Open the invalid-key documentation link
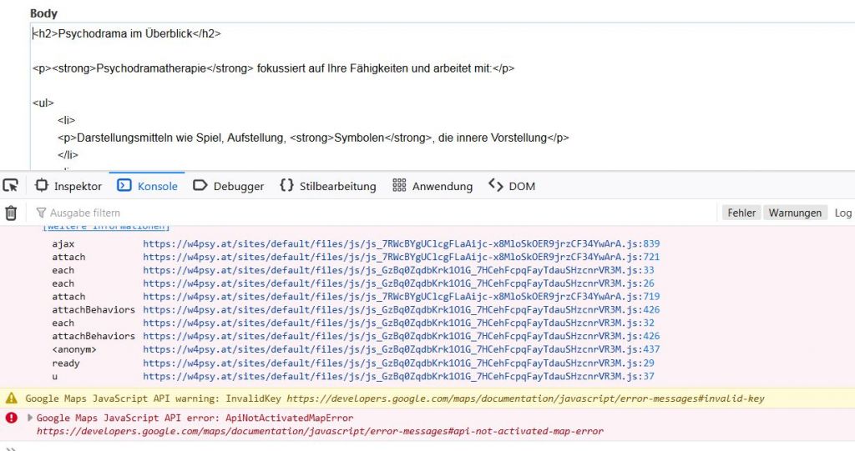This screenshot has width=855, height=451. click(x=525, y=398)
